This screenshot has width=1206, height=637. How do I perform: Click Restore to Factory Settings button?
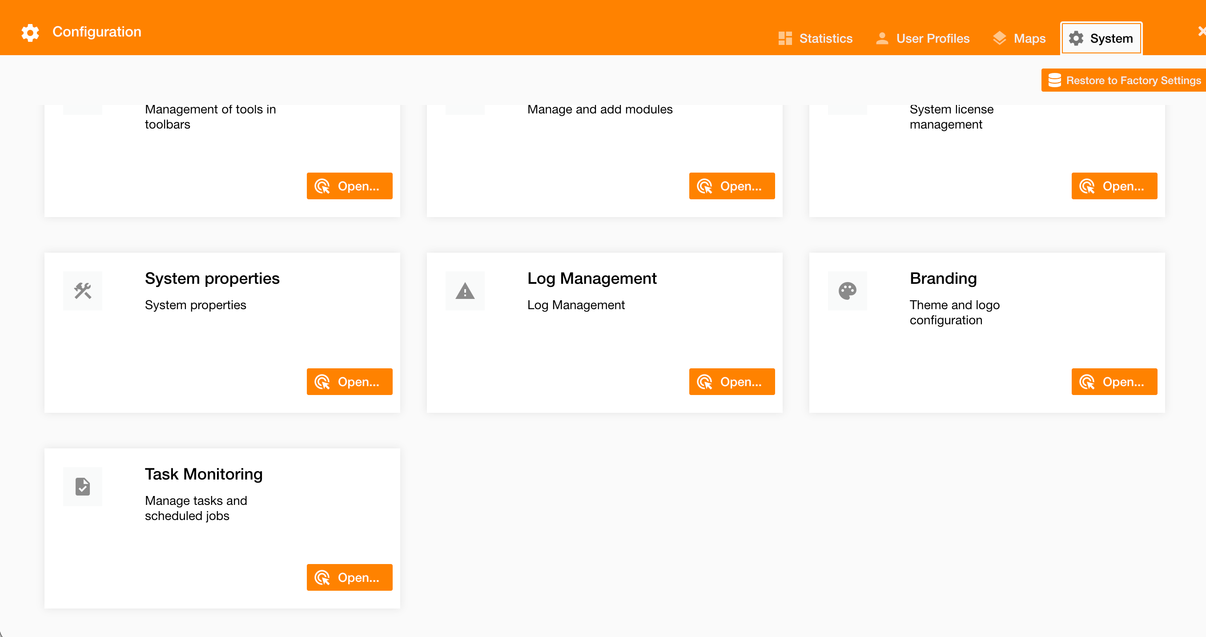point(1124,80)
